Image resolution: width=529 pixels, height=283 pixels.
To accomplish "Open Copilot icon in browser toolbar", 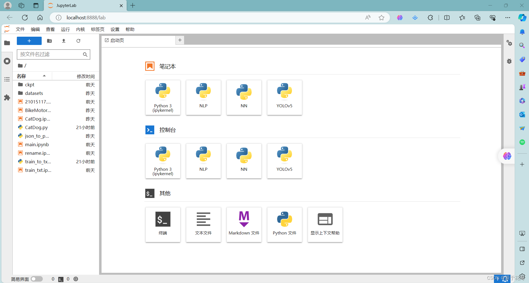I will (x=522, y=18).
